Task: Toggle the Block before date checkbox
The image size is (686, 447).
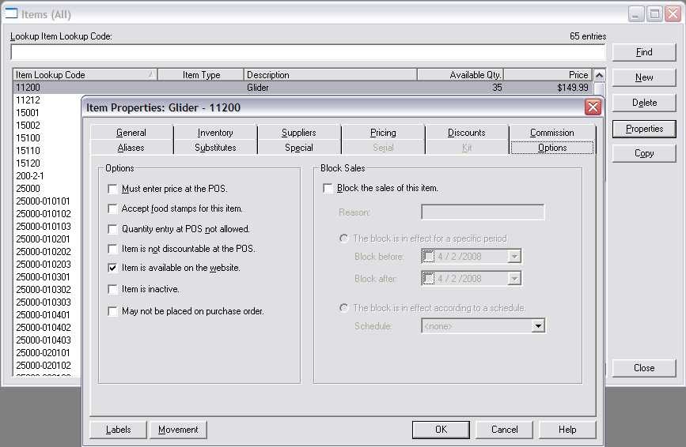Action: point(428,256)
